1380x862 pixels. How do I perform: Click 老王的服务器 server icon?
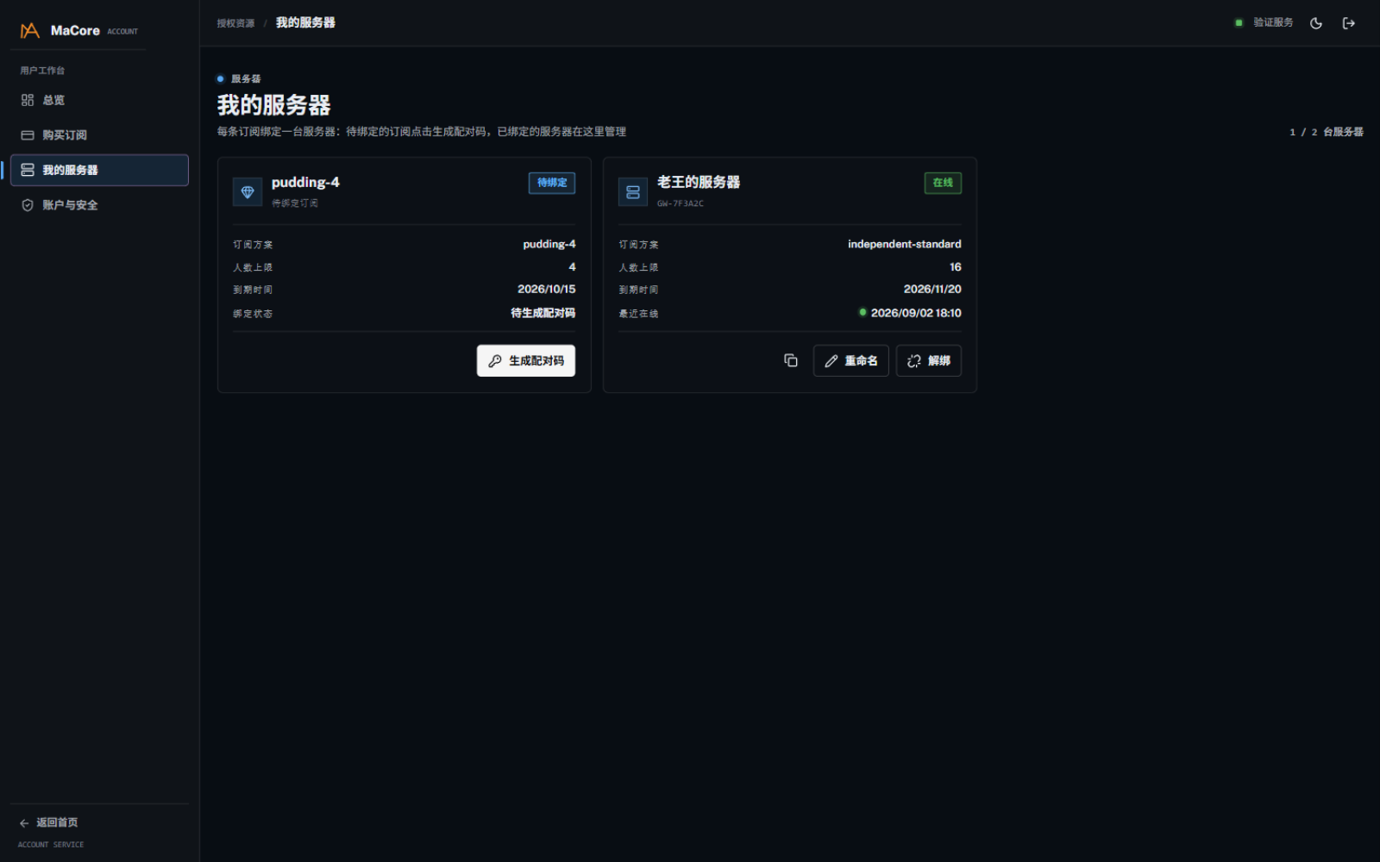coord(633,191)
